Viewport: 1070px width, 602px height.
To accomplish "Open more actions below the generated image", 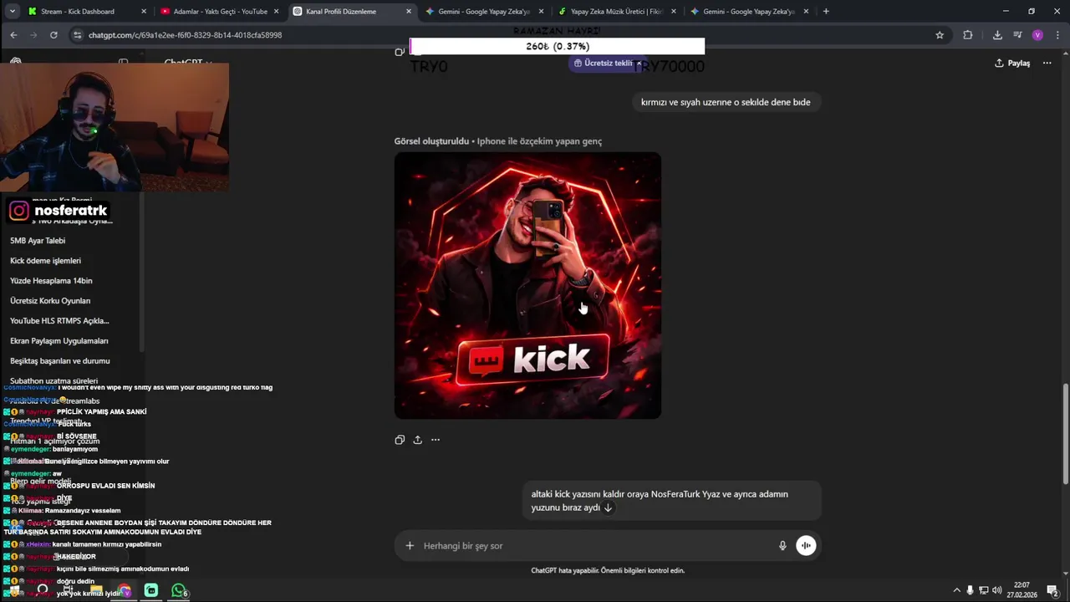I will [436, 440].
